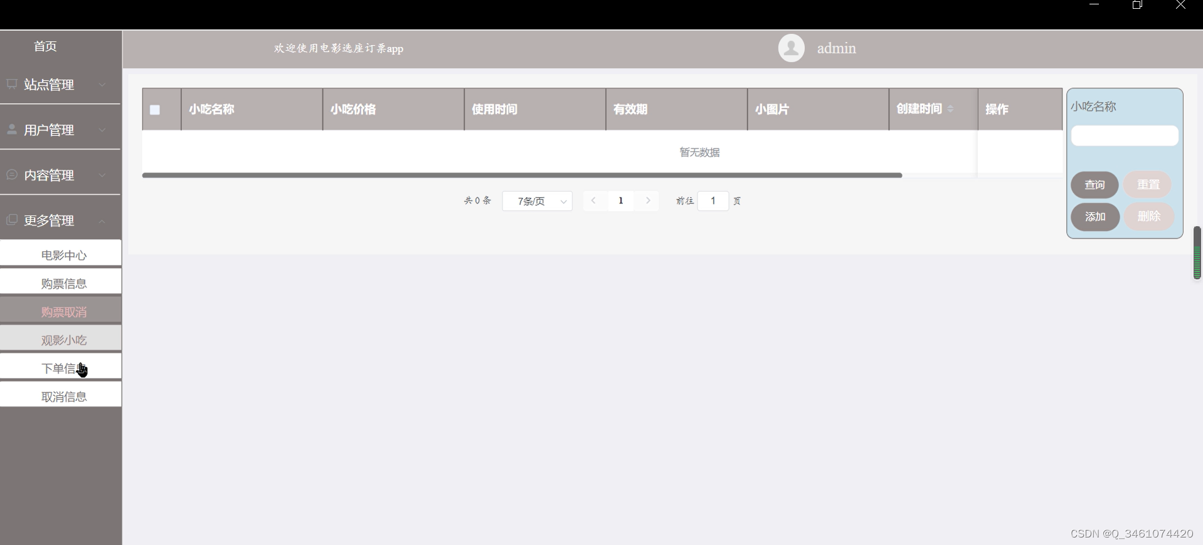Click the 删除 delete button
The height and width of the screenshot is (545, 1203).
(x=1148, y=216)
